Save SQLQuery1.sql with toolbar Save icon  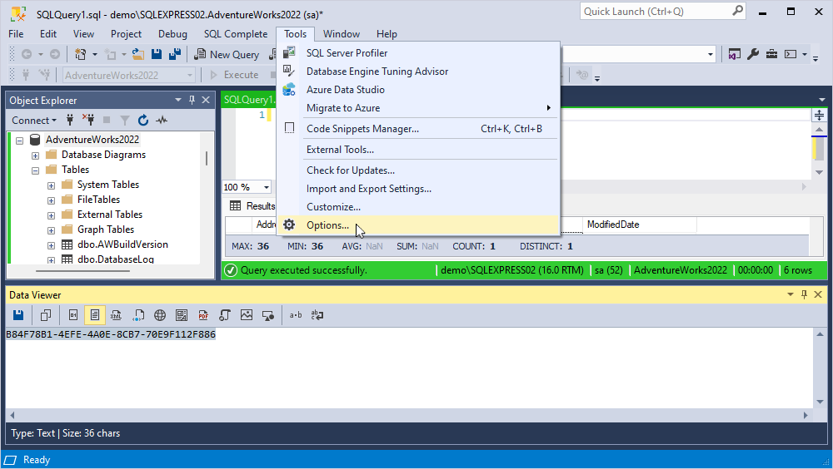coord(157,54)
